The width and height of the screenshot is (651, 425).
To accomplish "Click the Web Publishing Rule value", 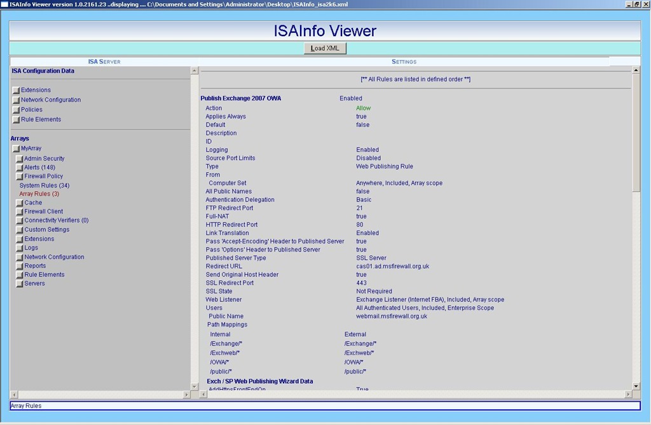I will 385,166.
